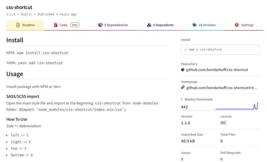
Task: Switch to the Code tab
Action: 66,25
